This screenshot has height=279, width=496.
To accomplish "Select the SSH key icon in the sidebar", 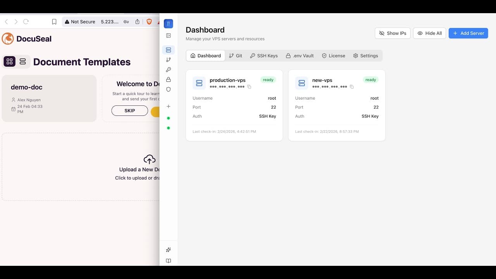I will tap(168, 70).
